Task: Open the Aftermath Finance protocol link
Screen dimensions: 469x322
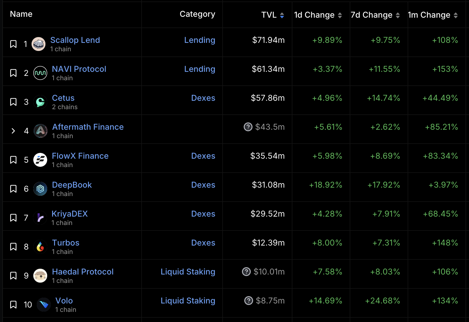Action: (x=88, y=127)
